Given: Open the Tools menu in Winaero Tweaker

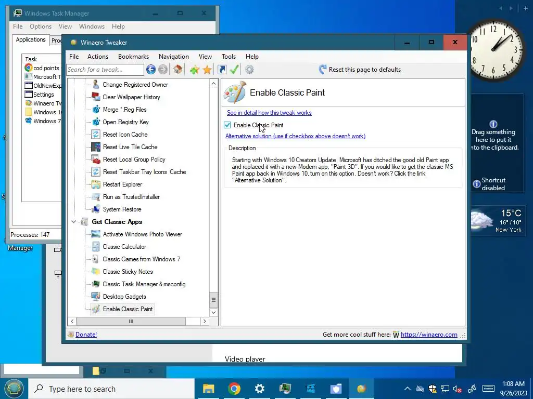Looking at the screenshot, I should (229, 57).
